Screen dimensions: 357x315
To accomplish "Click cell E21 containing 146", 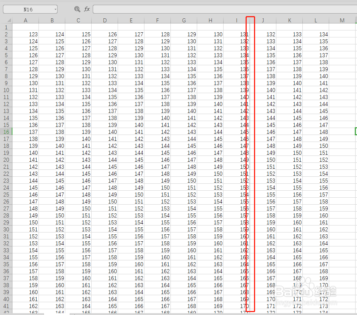I will click(x=131, y=167).
